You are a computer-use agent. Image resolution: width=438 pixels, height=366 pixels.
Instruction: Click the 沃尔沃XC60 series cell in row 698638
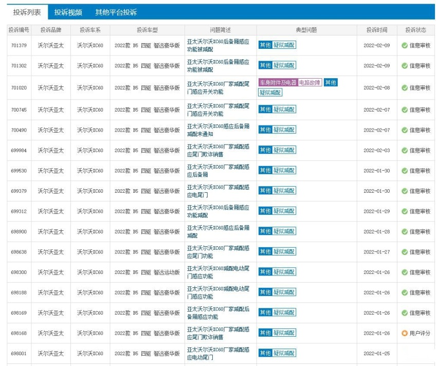tap(90, 252)
